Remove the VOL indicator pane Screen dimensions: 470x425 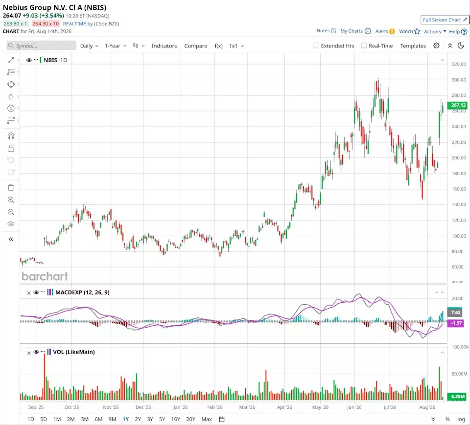(x=29, y=353)
